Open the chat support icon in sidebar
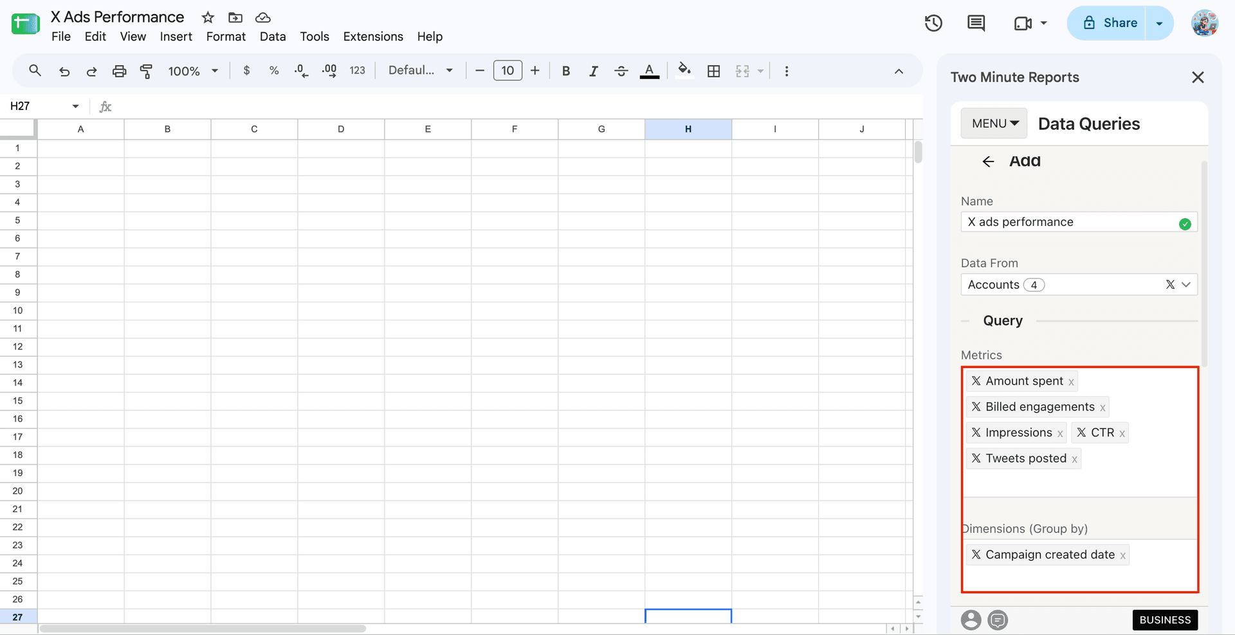Screen dimensions: 1235x635 [x=998, y=620]
